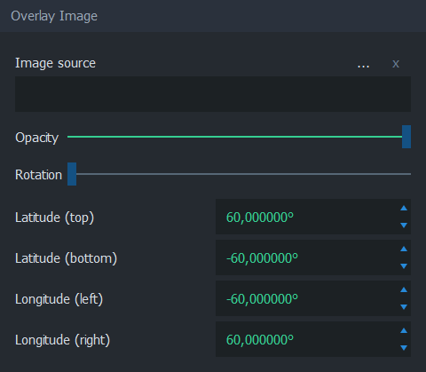The width and height of the screenshot is (426, 372).
Task: Click middle of Rotation slider track
Action: pos(239,174)
